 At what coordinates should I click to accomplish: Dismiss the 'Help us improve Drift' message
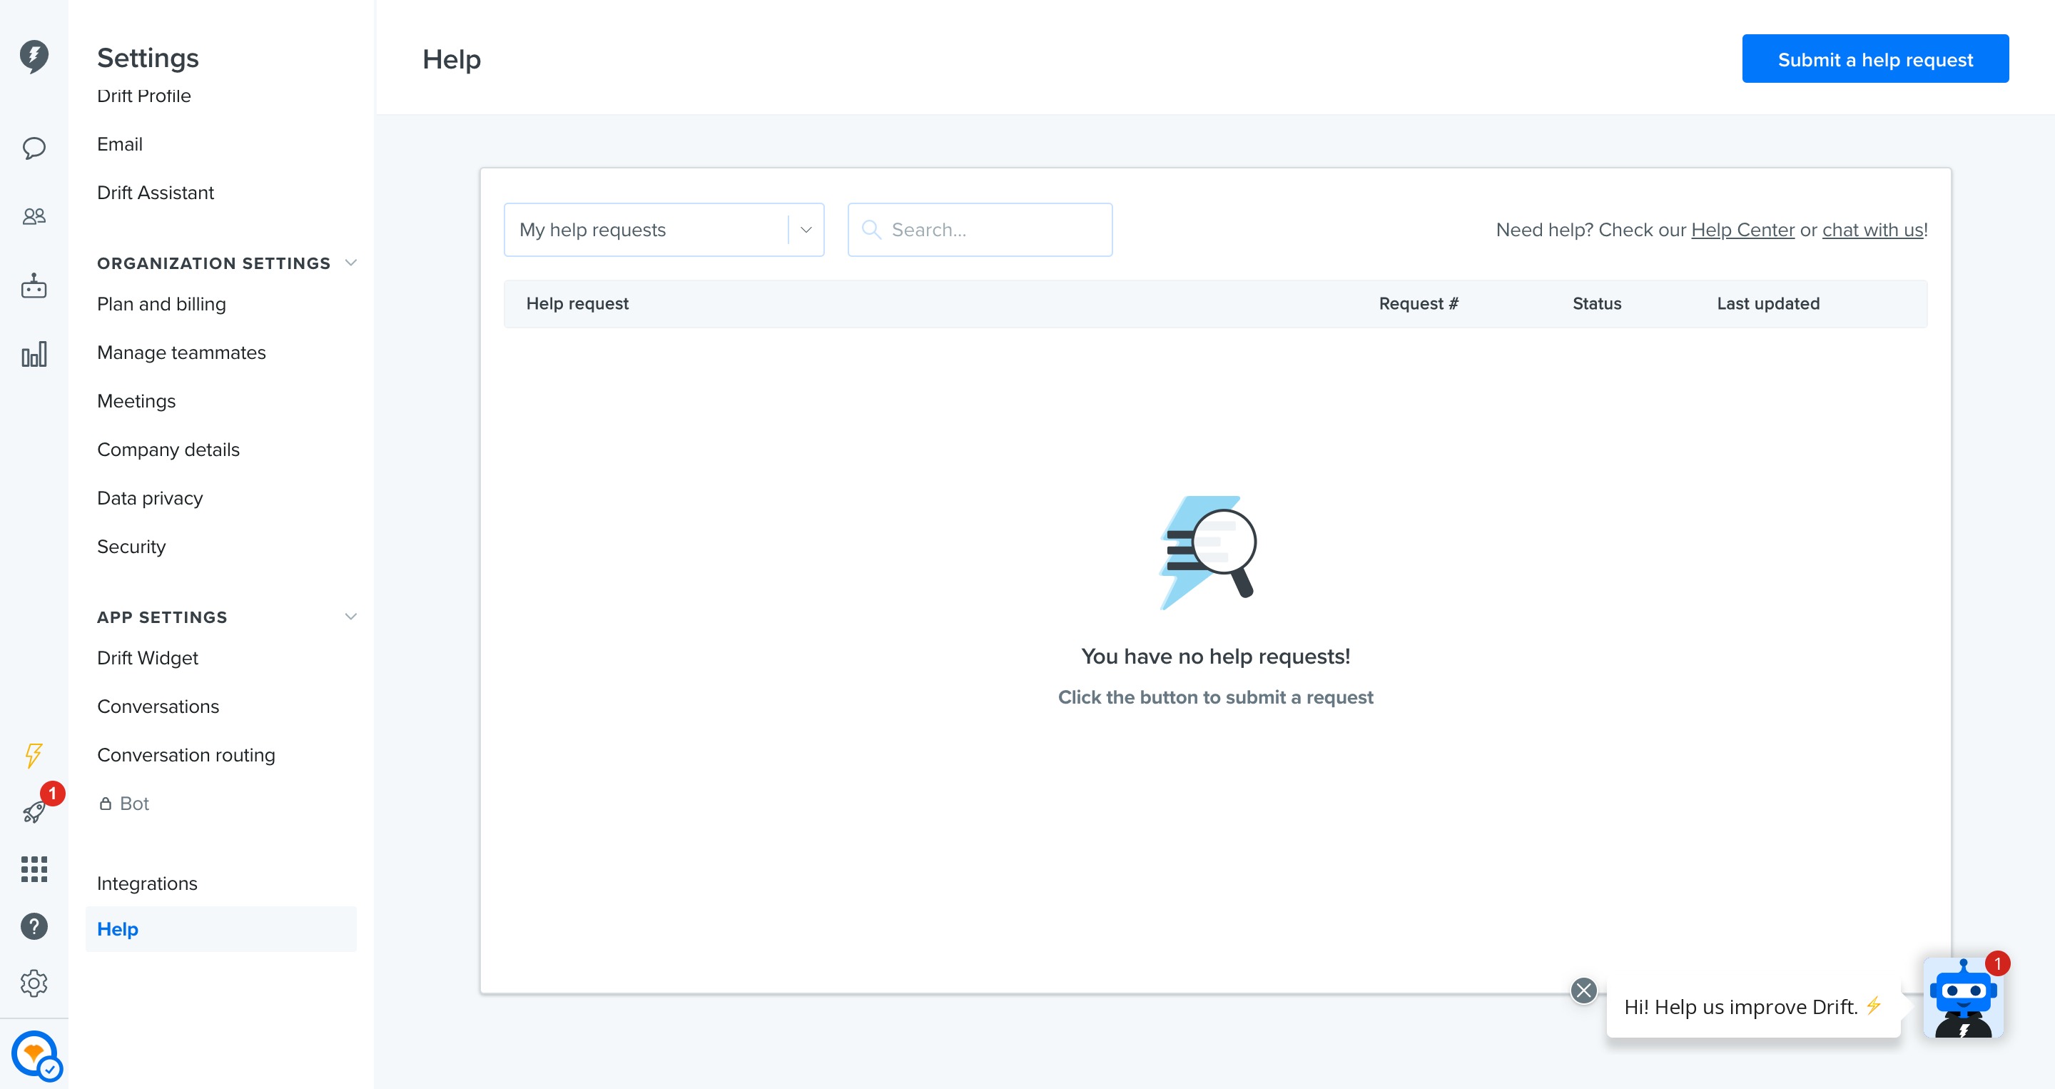tap(1583, 990)
